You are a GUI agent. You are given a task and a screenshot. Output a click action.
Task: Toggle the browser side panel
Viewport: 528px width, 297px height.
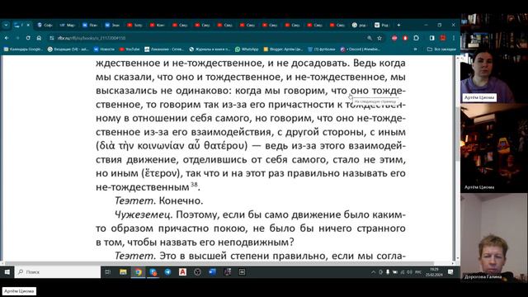[432, 38]
